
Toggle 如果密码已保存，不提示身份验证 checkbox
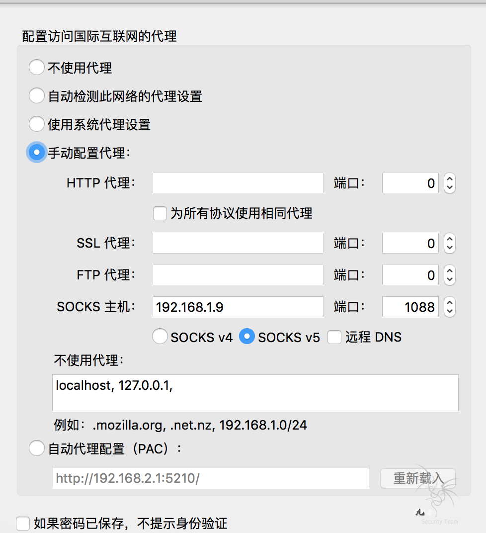[x=23, y=523]
